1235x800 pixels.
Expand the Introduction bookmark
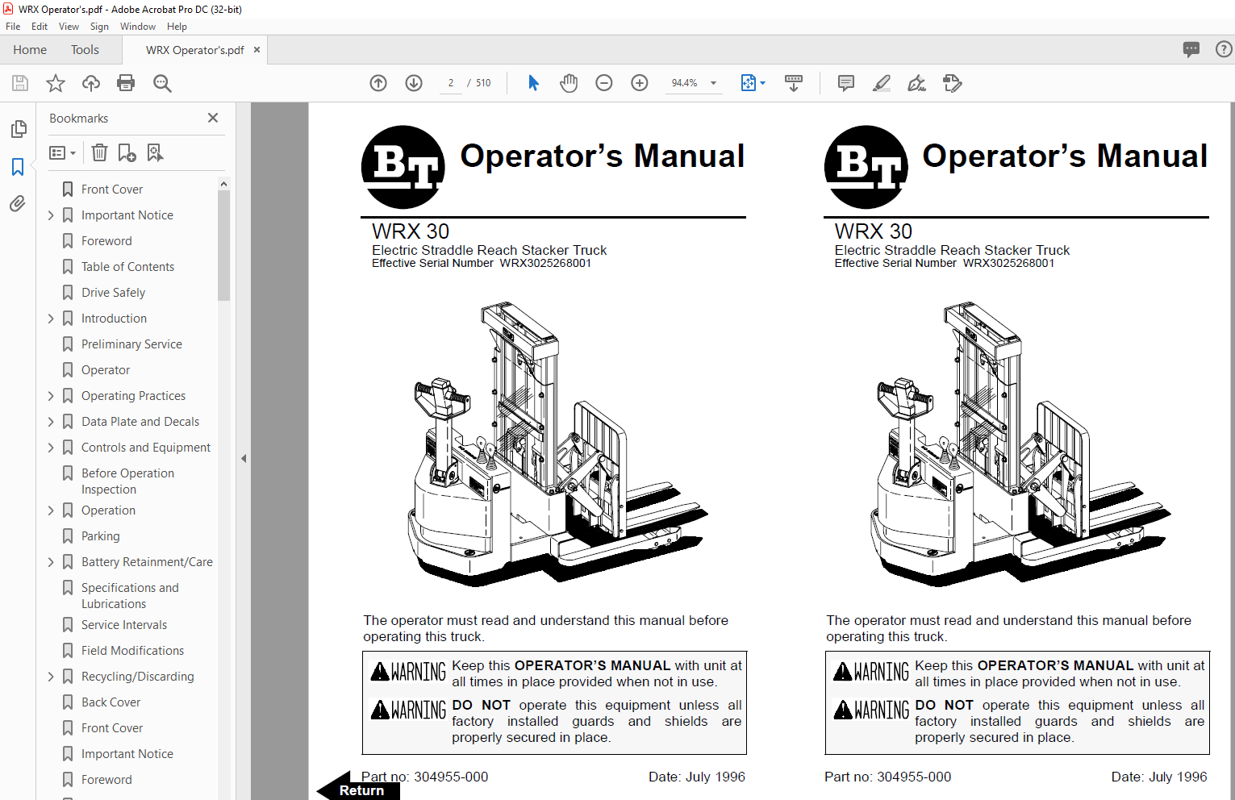click(x=51, y=319)
